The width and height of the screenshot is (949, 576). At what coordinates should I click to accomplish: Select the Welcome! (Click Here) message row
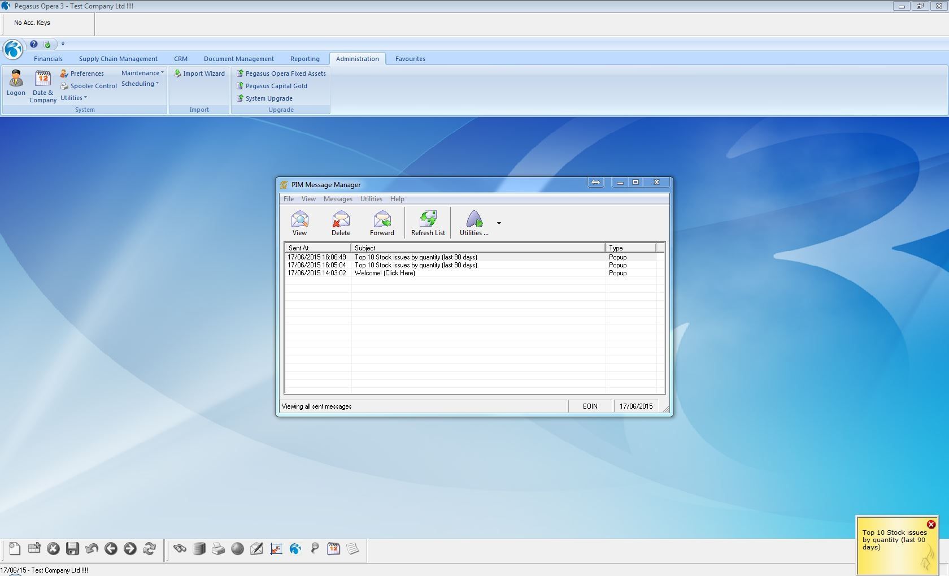[x=385, y=273]
